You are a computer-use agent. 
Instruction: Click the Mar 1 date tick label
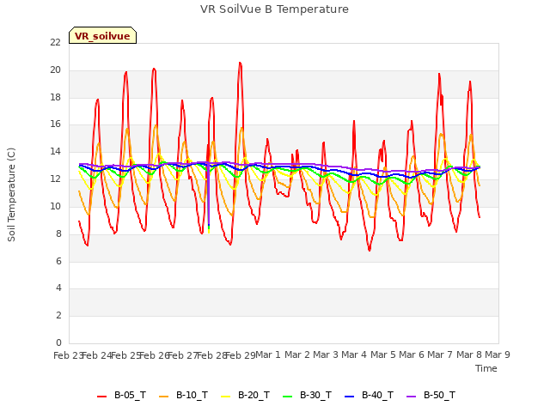[268, 354]
